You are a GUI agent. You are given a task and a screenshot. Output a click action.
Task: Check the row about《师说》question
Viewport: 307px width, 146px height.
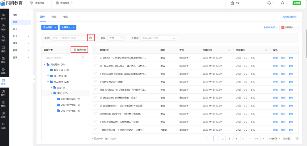tap(96, 58)
